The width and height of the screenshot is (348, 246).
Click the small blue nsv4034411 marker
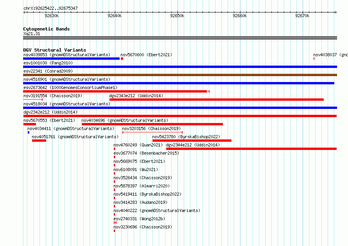[x=29, y=132]
